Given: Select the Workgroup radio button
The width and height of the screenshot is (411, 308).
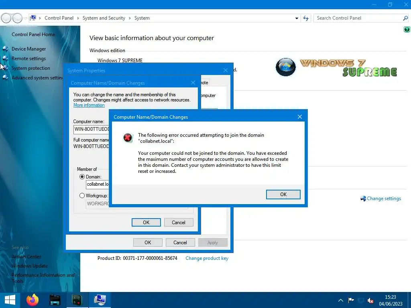Looking at the screenshot, I should click(x=82, y=196).
